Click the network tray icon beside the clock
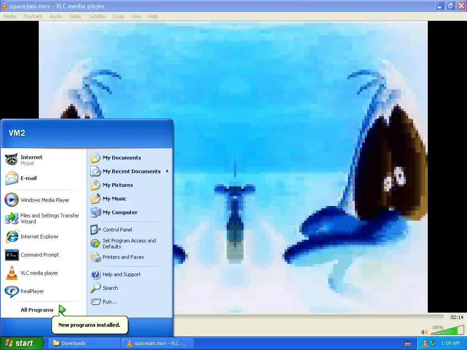The image size is (467, 350). click(x=433, y=343)
